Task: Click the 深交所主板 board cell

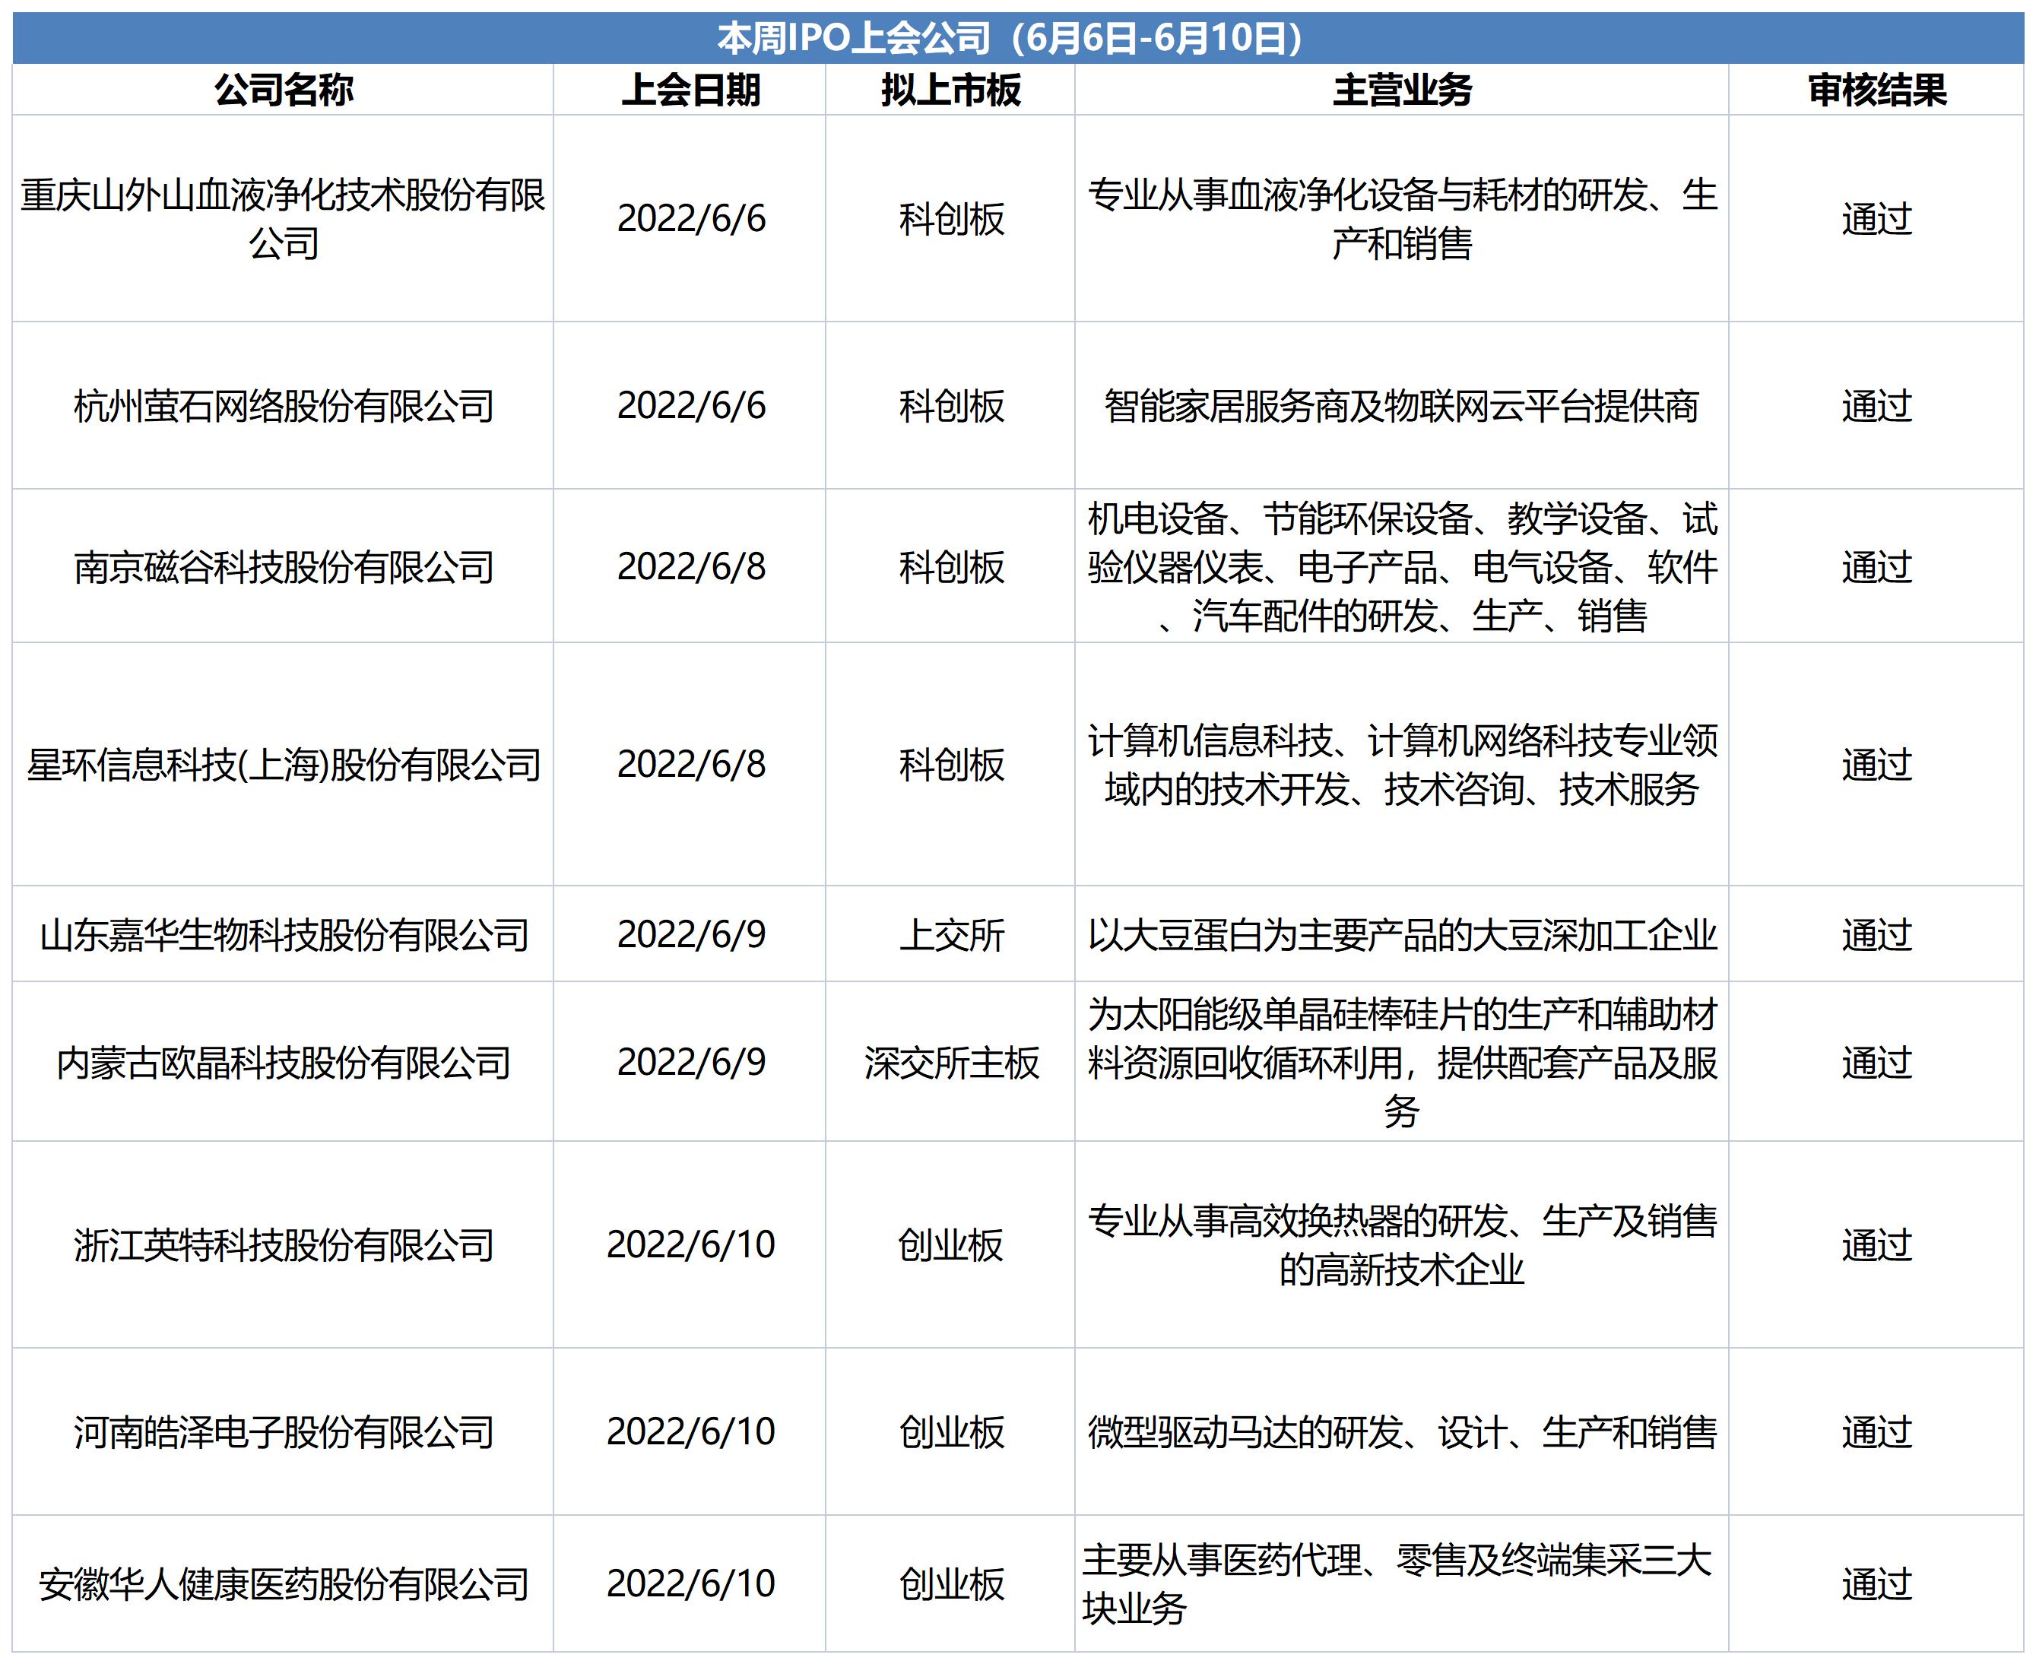Action: [951, 1063]
